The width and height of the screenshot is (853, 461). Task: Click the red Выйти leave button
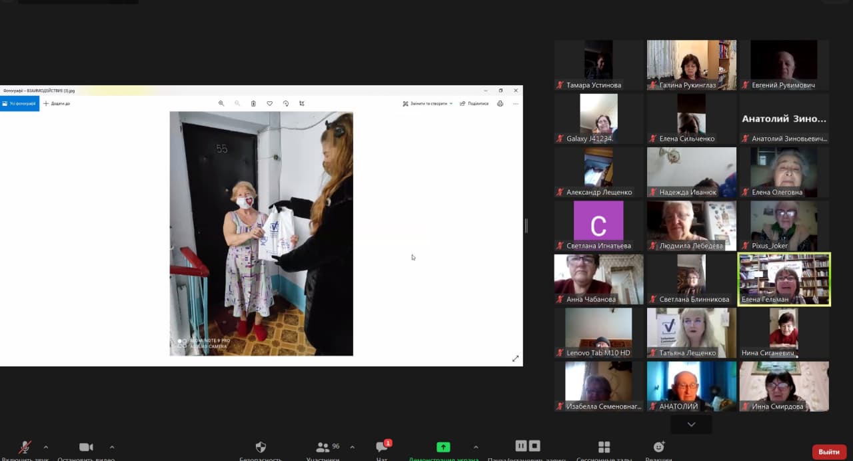point(829,452)
